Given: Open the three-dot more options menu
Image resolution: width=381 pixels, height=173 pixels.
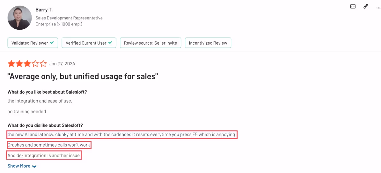Looking at the screenshot, I should coord(378,7).
